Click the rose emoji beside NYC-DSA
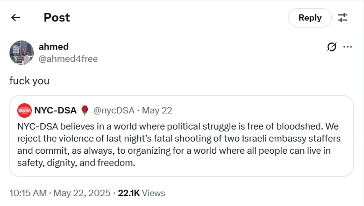This screenshot has width=364, height=206. point(85,111)
